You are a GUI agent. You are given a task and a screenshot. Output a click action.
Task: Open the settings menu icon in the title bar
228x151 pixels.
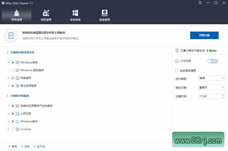(200, 3)
